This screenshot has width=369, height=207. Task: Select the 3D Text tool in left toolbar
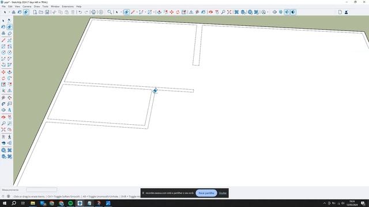[x=9, y=110]
